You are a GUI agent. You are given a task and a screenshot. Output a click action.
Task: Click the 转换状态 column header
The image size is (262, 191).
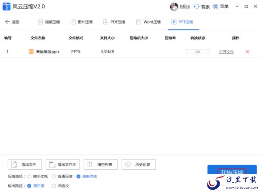point(198,38)
